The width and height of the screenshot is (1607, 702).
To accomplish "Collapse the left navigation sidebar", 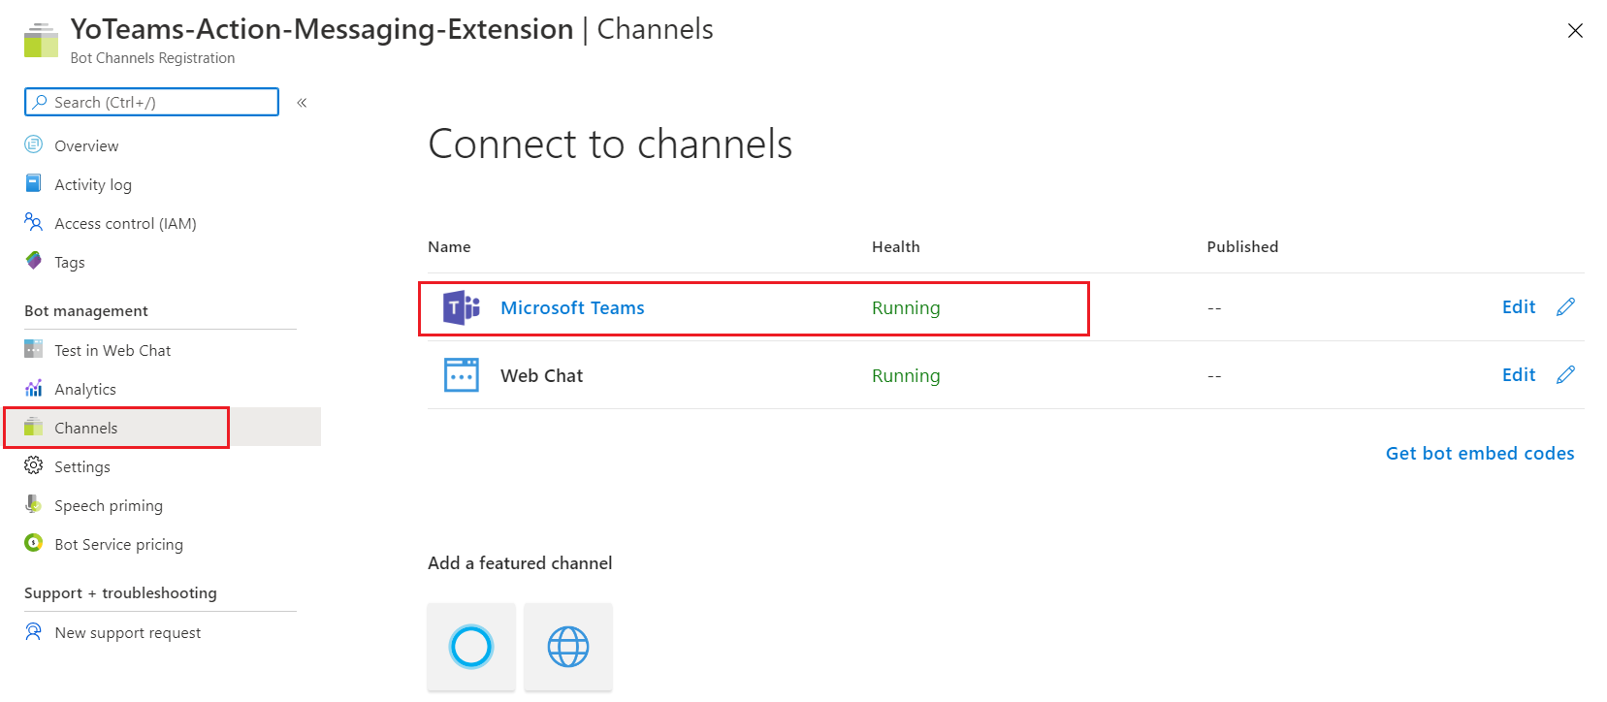I will click(302, 103).
